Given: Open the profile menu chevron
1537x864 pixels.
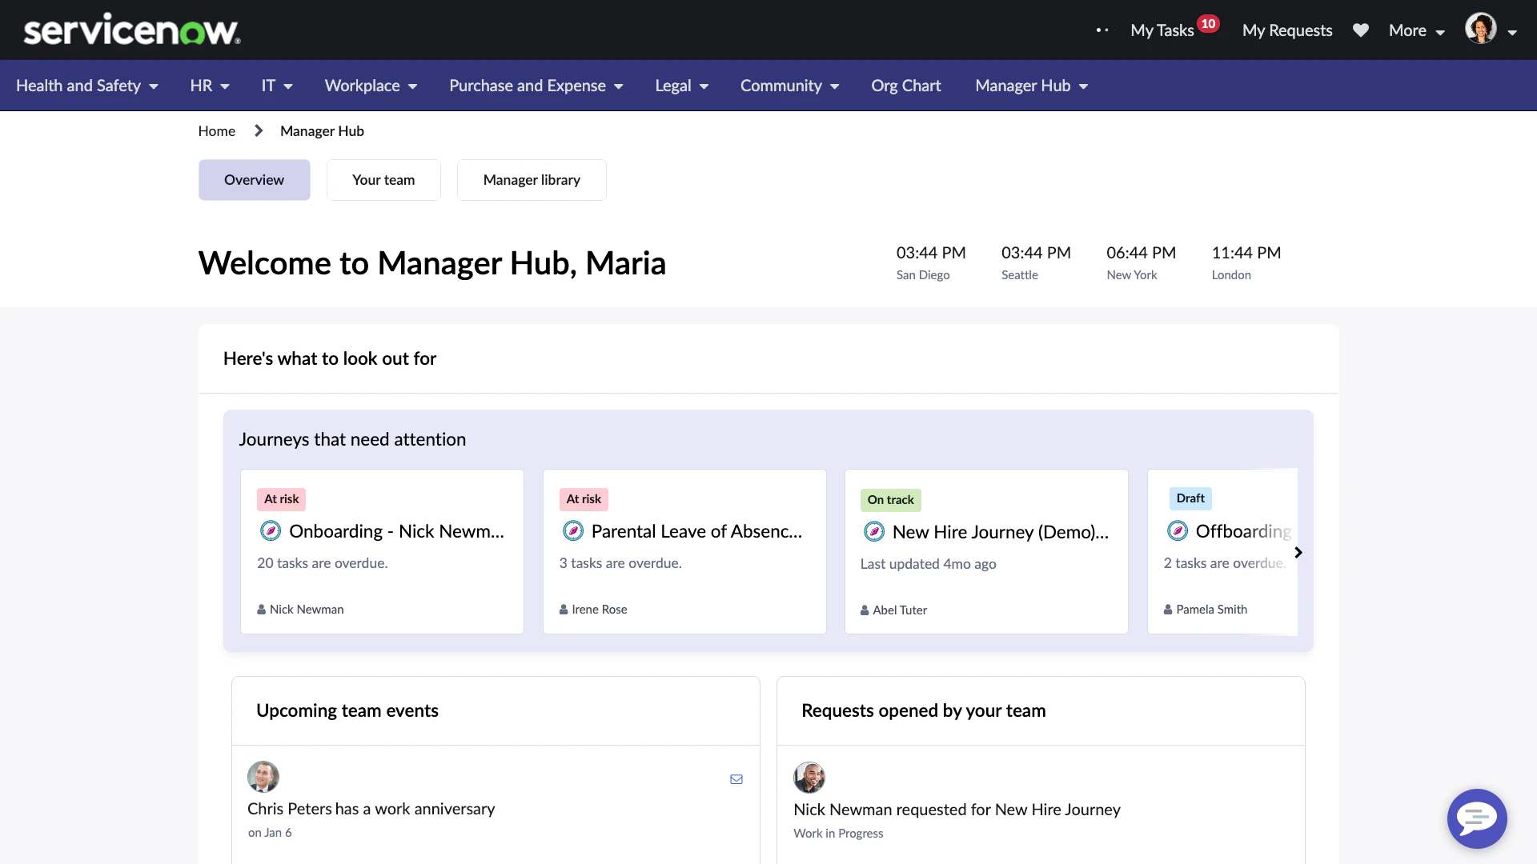Looking at the screenshot, I should point(1513,33).
